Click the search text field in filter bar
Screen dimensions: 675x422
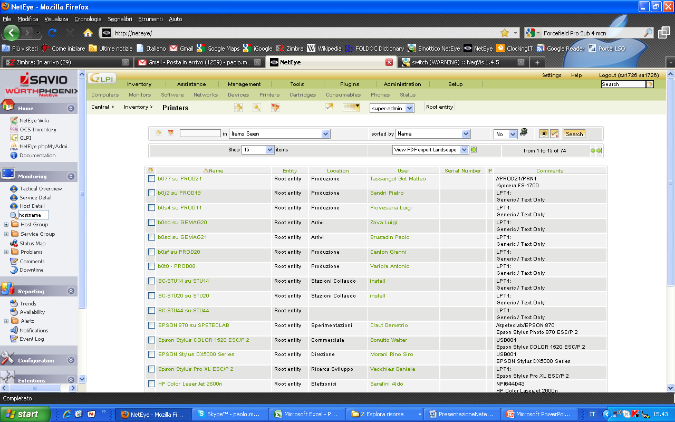200,133
